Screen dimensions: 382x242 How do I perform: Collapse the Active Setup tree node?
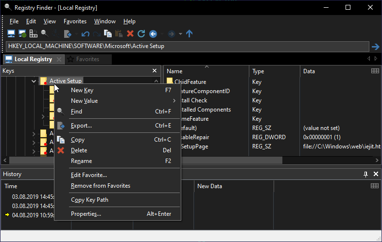click(x=34, y=81)
